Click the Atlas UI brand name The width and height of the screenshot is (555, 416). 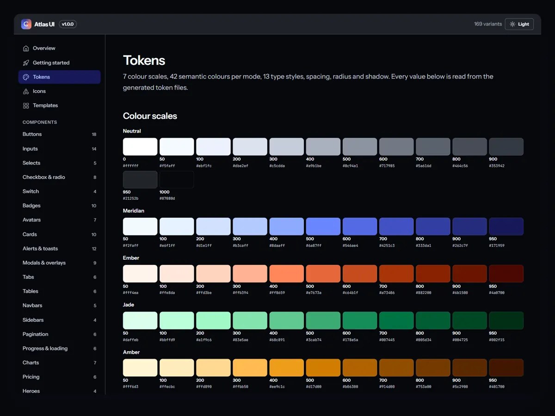(44, 24)
